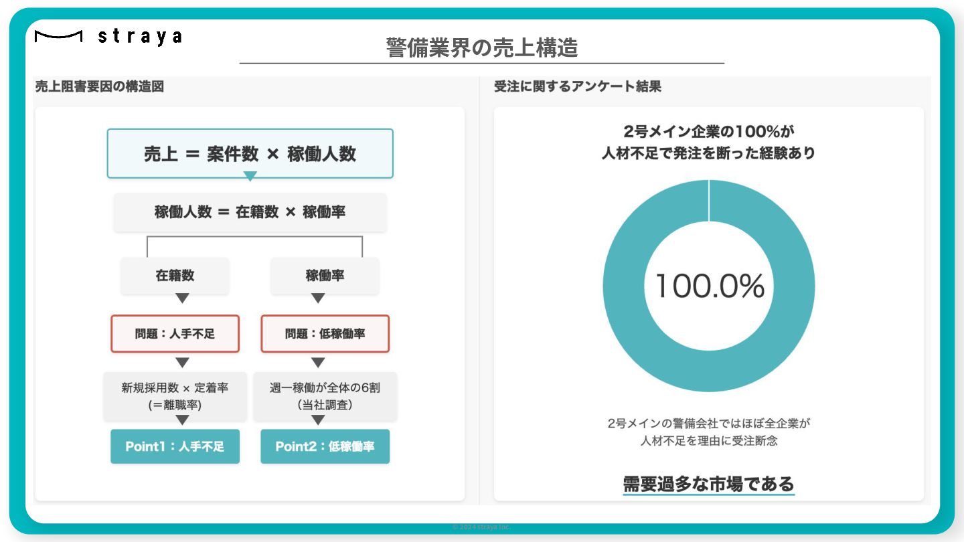Image resolution: width=964 pixels, height=542 pixels.
Task: Click the arrow below 問題：人手不足
Action: point(182,363)
